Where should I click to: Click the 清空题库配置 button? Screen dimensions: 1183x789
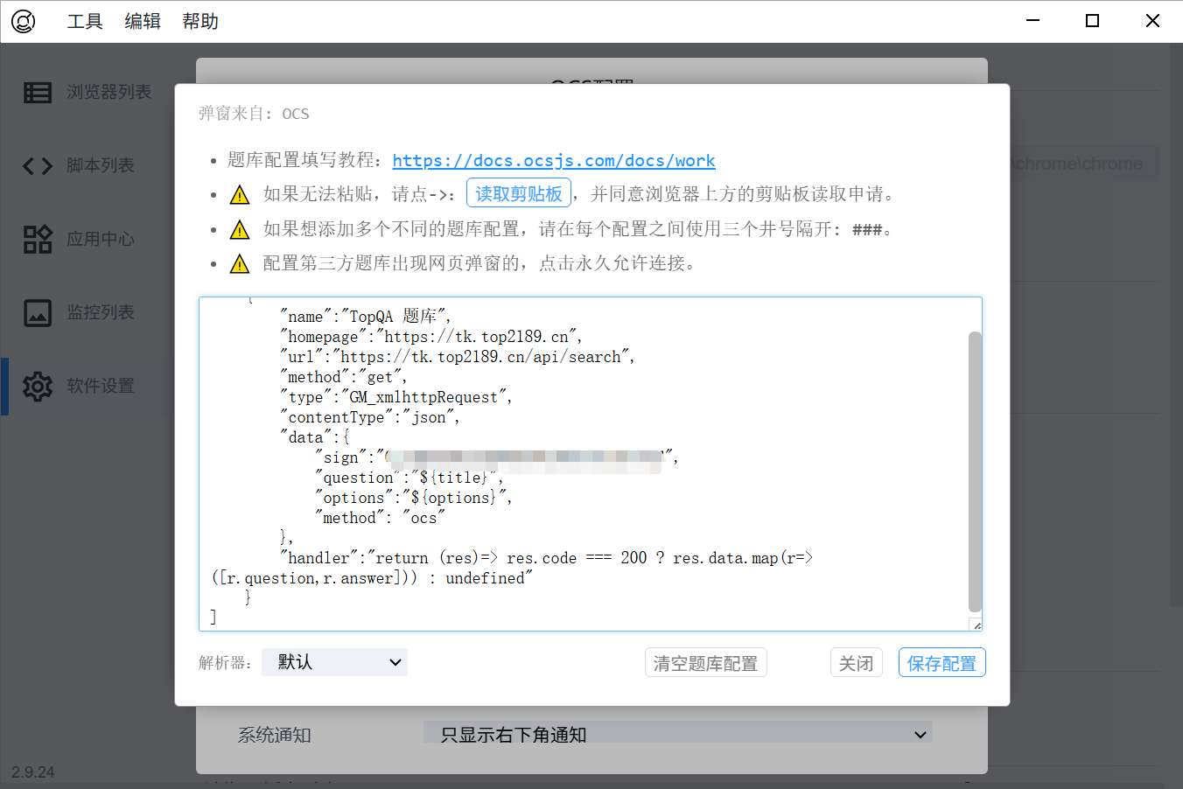click(705, 663)
